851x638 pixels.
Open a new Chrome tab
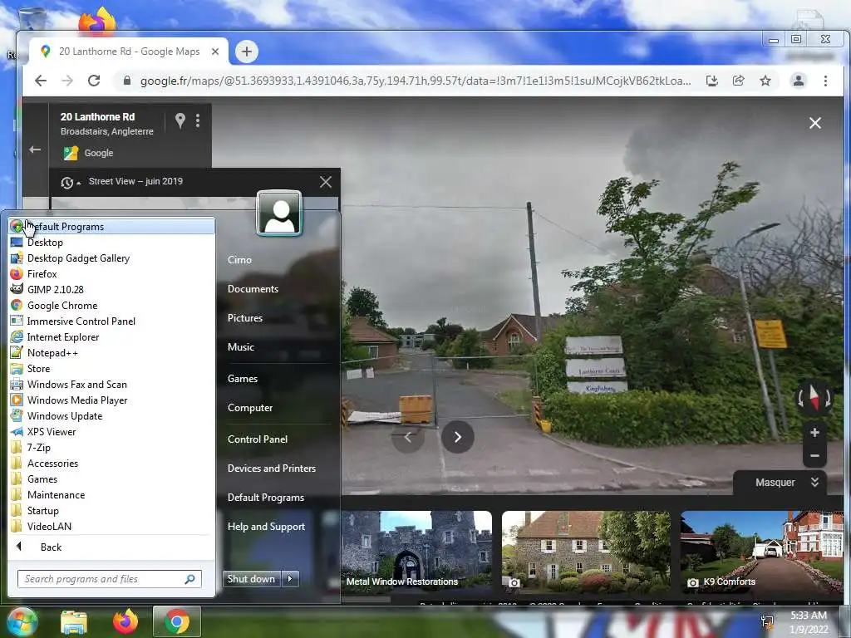(247, 52)
